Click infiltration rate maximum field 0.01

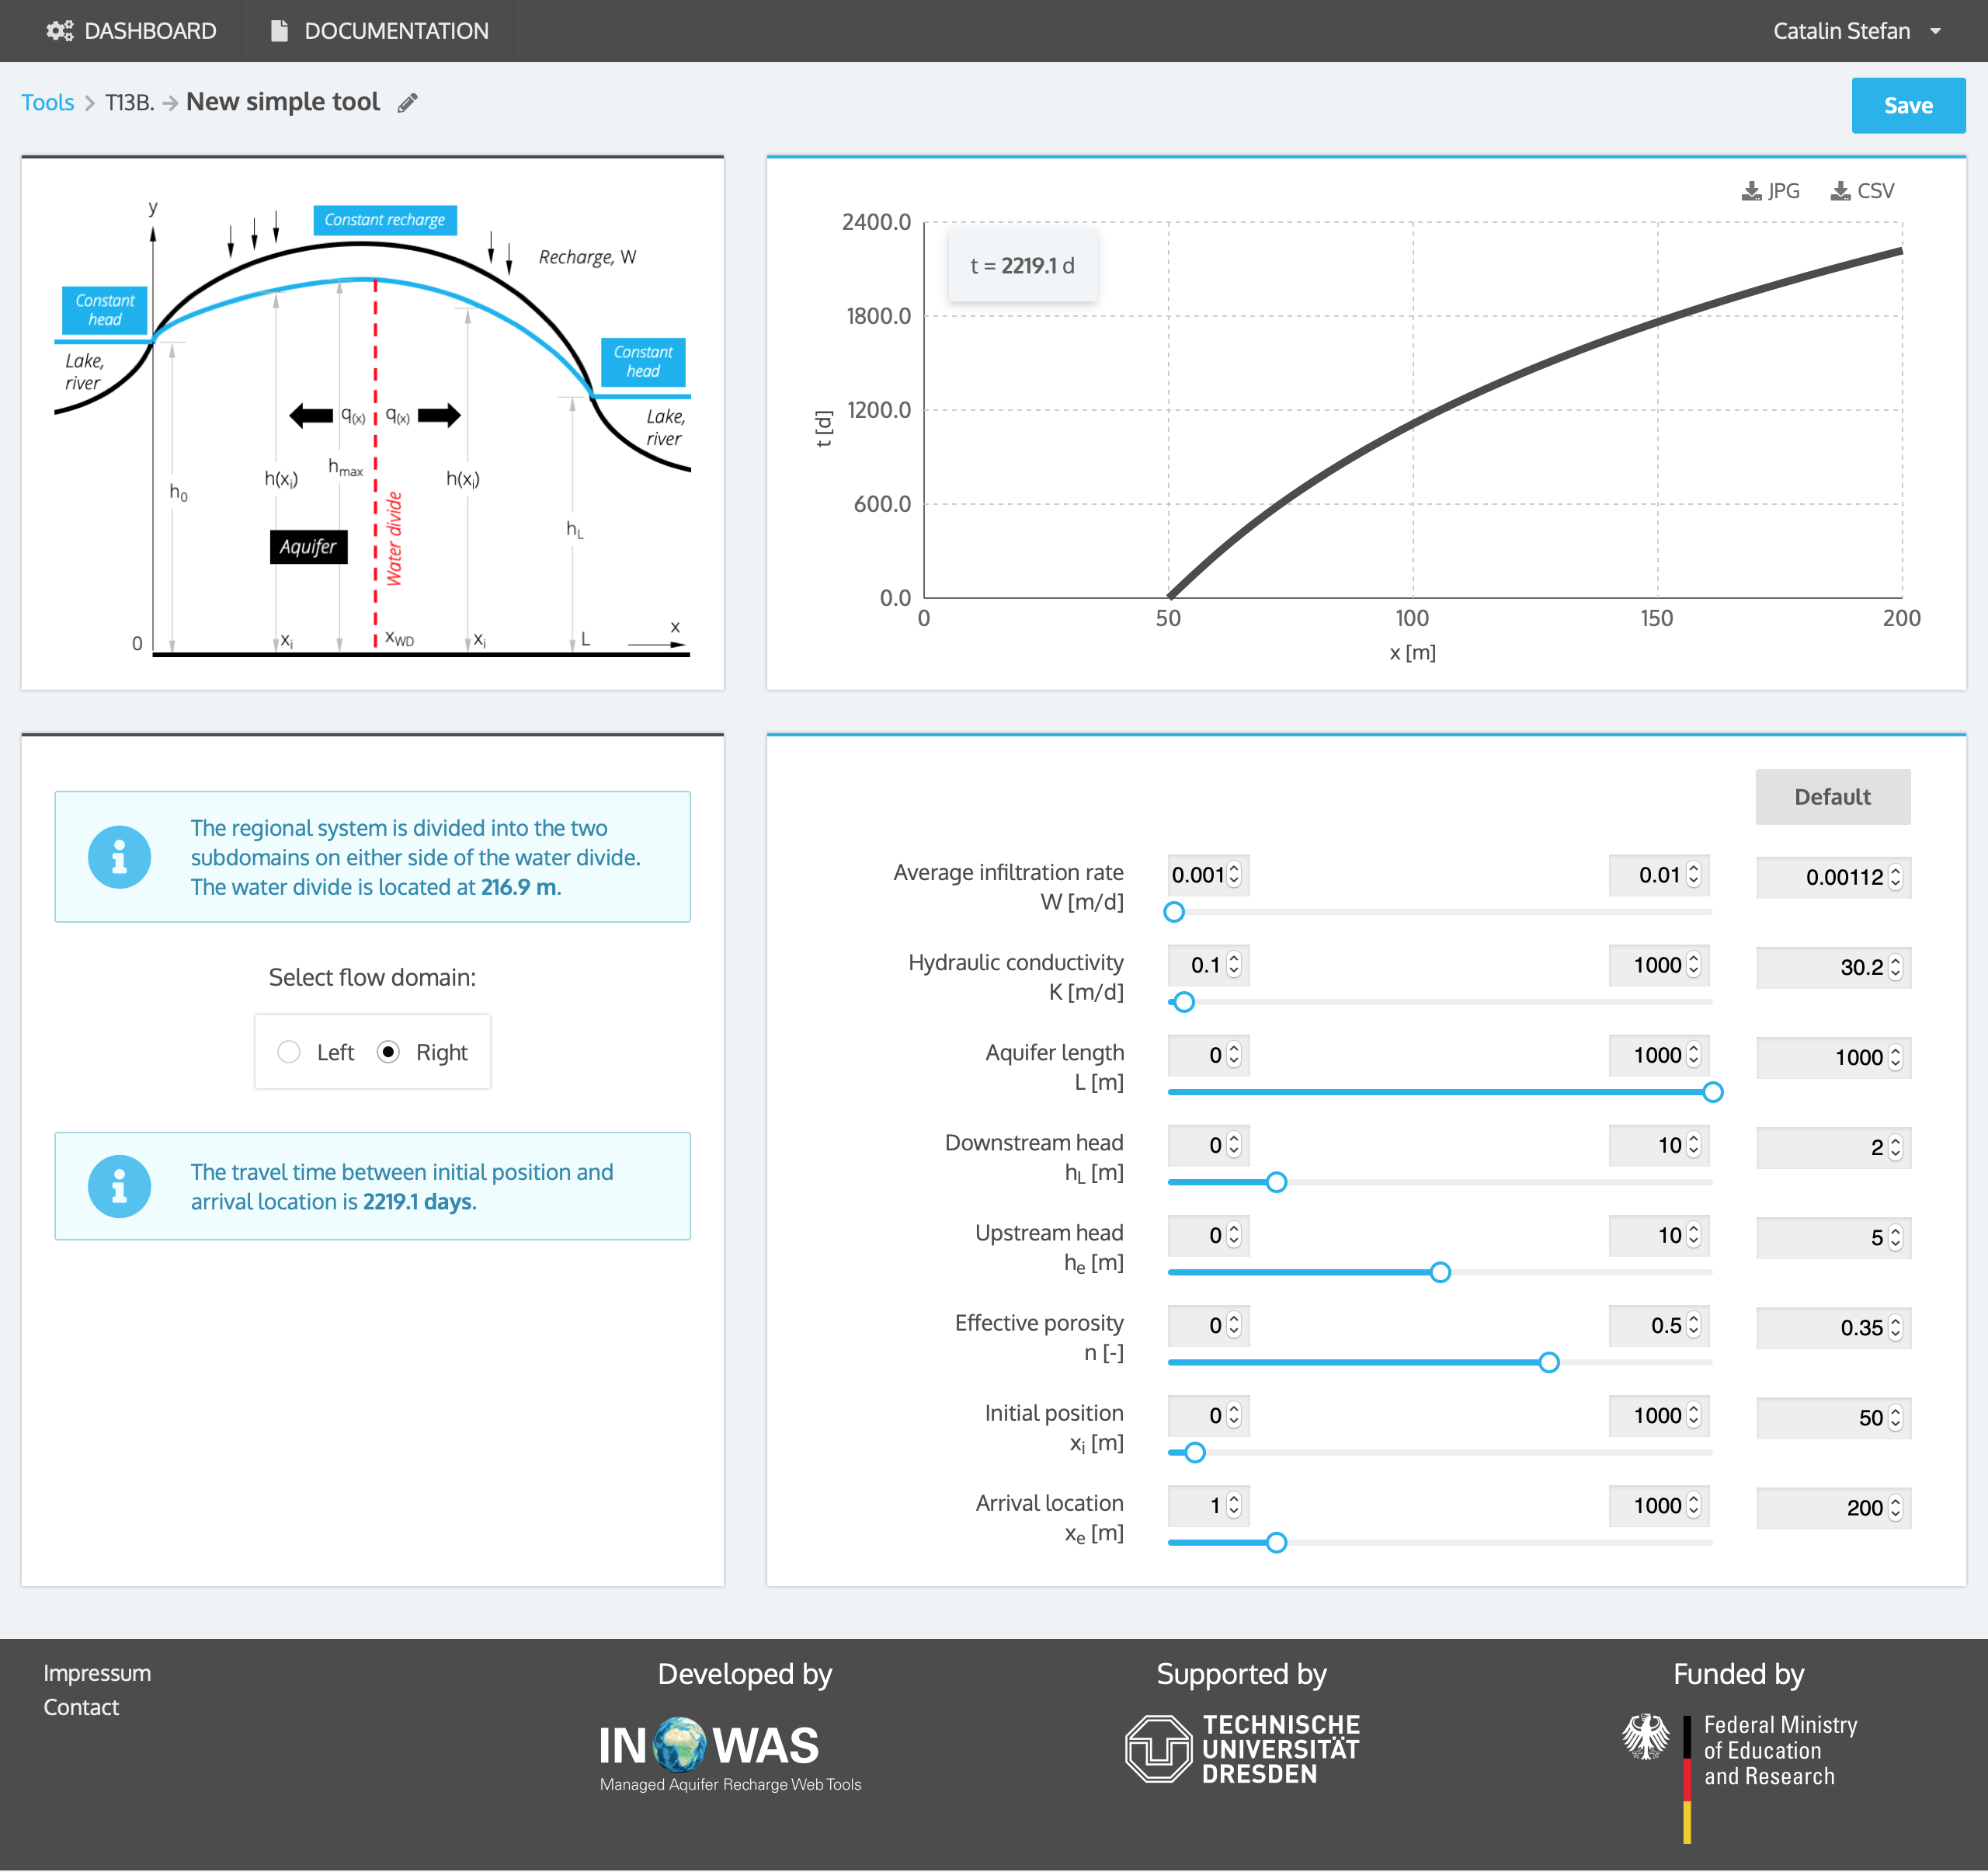coord(1659,875)
